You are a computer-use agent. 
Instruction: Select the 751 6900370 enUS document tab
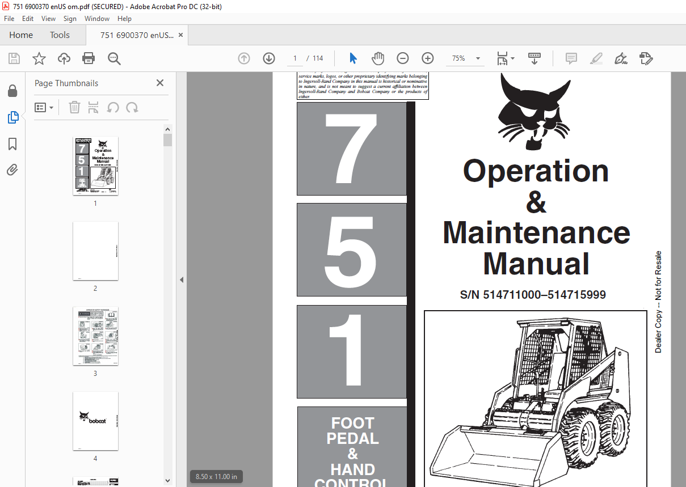coord(137,35)
